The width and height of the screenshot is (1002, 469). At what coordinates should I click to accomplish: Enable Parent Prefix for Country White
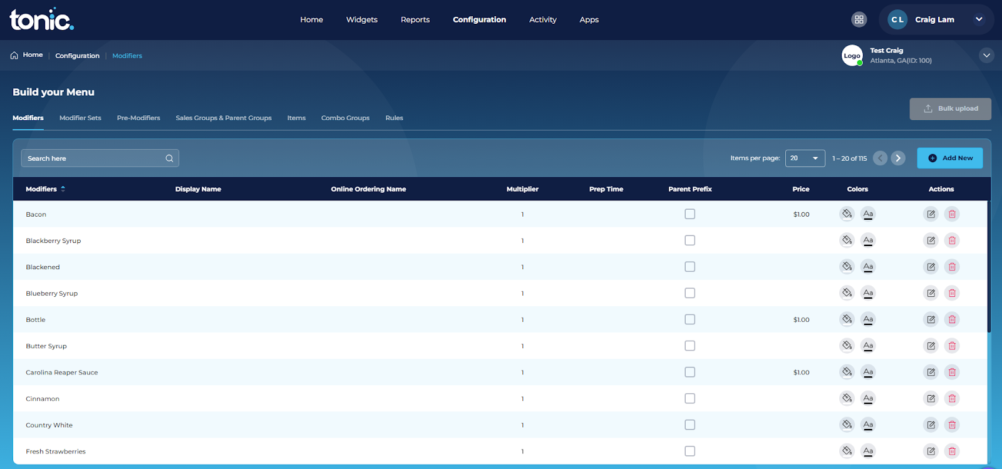[690, 425]
